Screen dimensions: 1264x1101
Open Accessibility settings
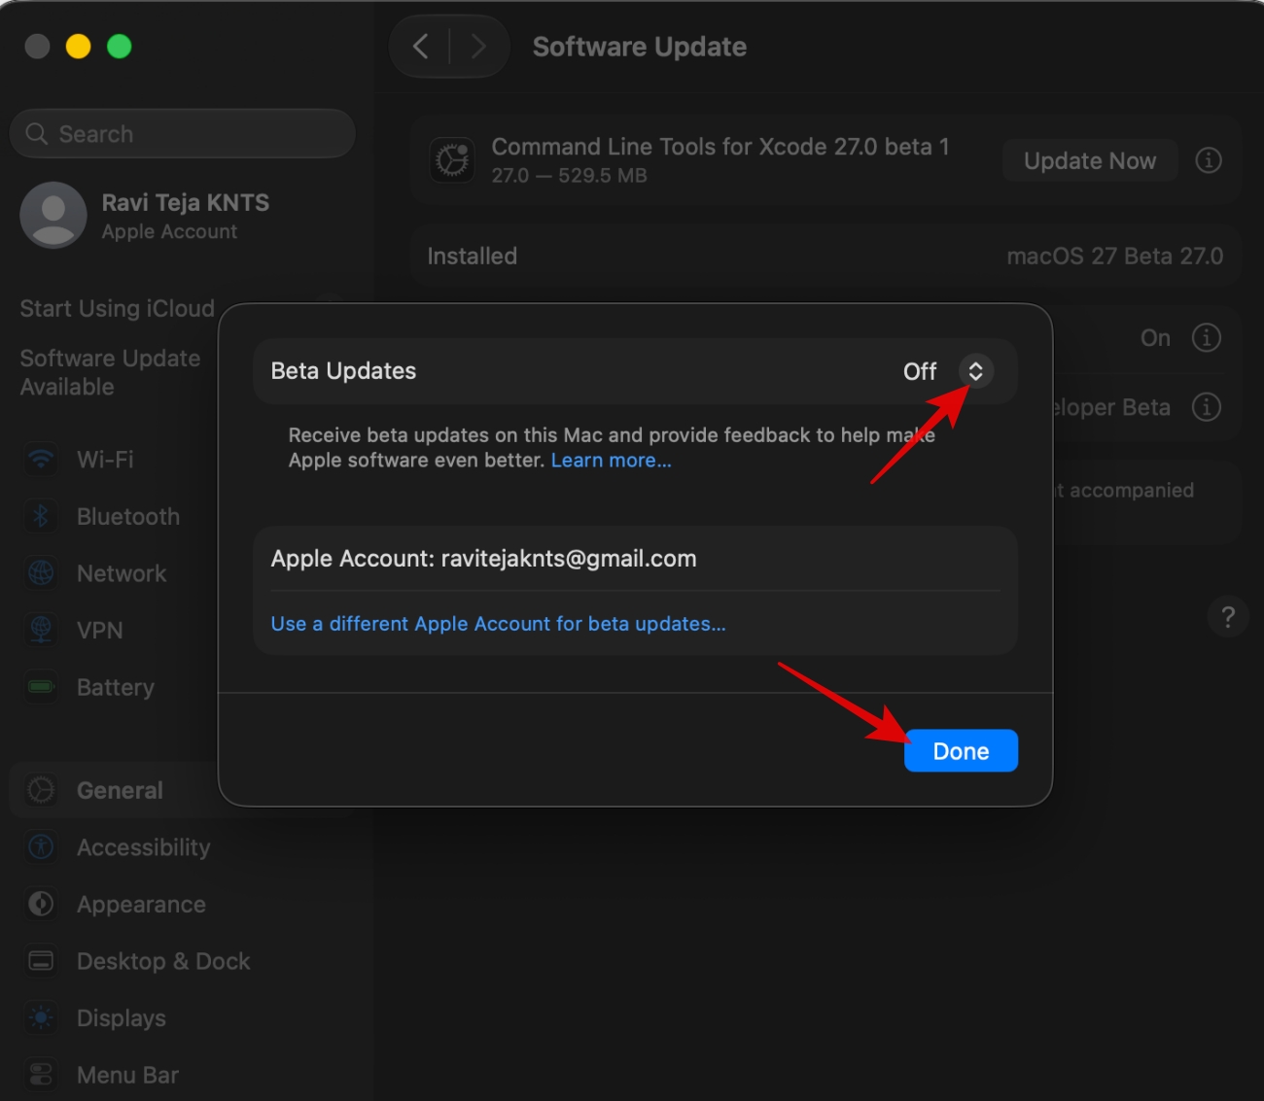tap(143, 847)
